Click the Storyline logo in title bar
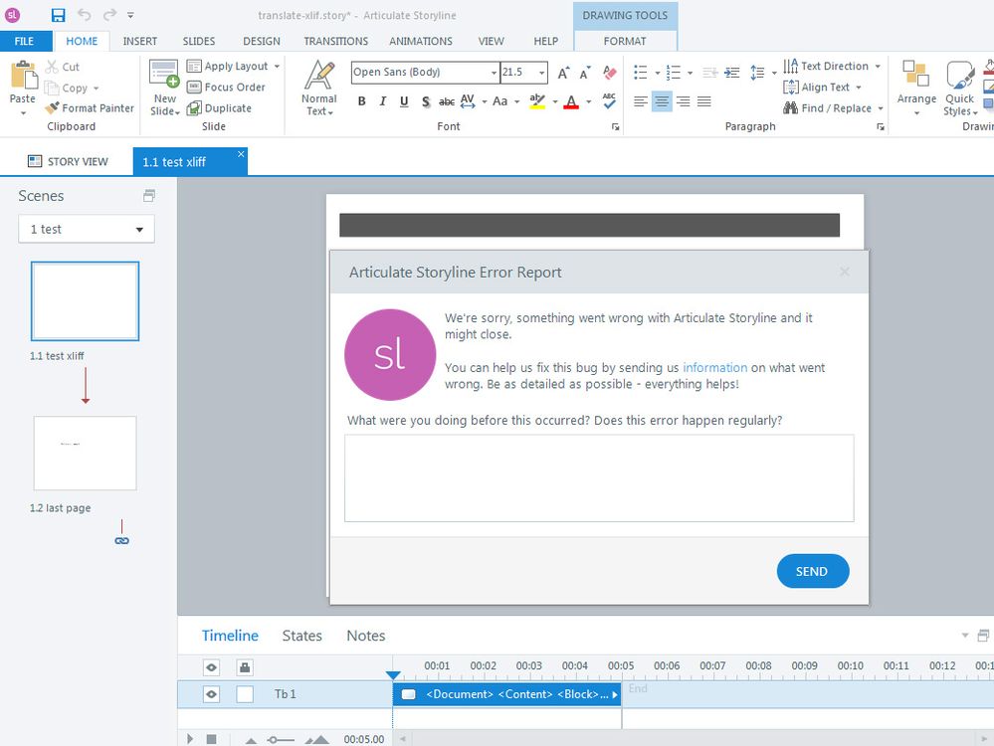This screenshot has width=994, height=746. point(12,15)
